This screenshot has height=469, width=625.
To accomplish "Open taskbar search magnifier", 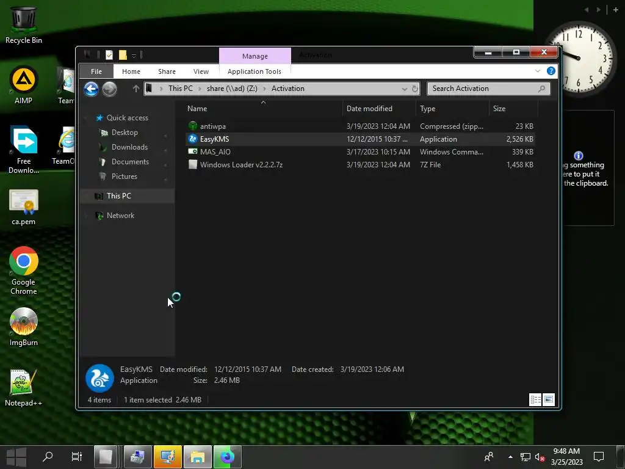I will pos(48,457).
